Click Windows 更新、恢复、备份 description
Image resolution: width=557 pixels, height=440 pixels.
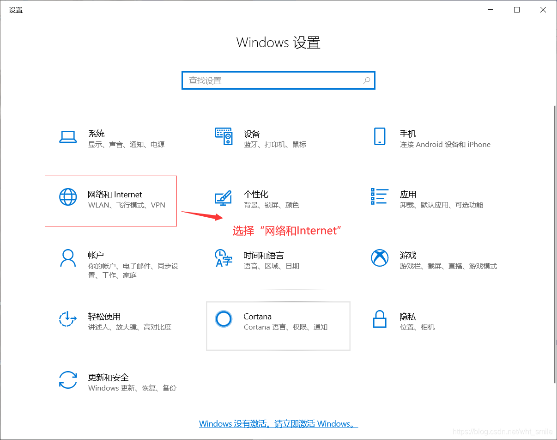(132, 388)
